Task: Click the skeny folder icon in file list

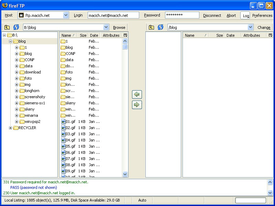Action: (63, 103)
